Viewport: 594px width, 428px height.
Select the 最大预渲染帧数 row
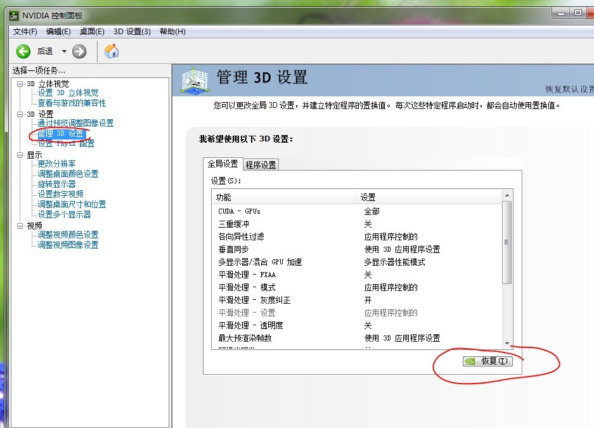(x=357, y=338)
